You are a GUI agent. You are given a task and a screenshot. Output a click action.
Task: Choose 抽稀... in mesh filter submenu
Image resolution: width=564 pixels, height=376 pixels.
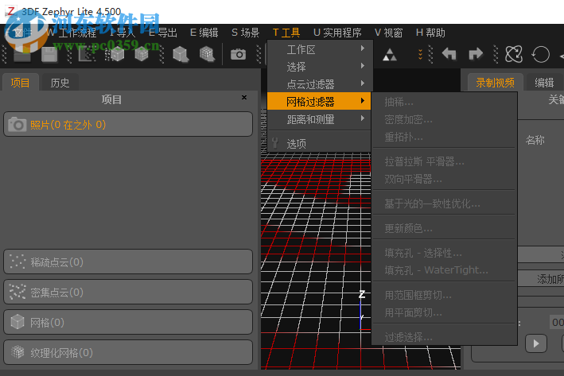[x=444, y=102]
